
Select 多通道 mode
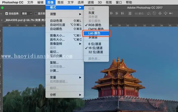pos(96,37)
